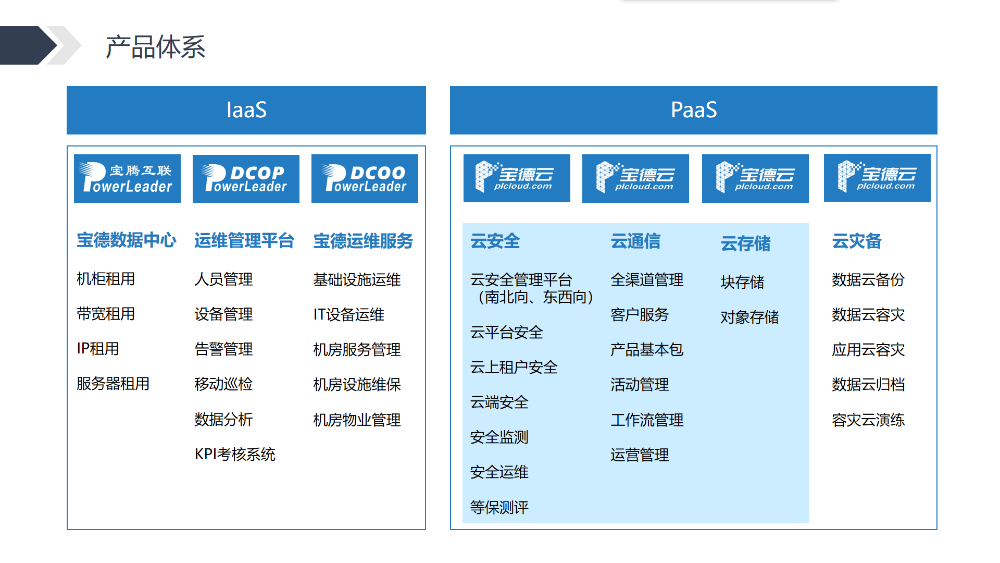Select the 数据分析 item
1000x563 pixels.
[x=223, y=420]
